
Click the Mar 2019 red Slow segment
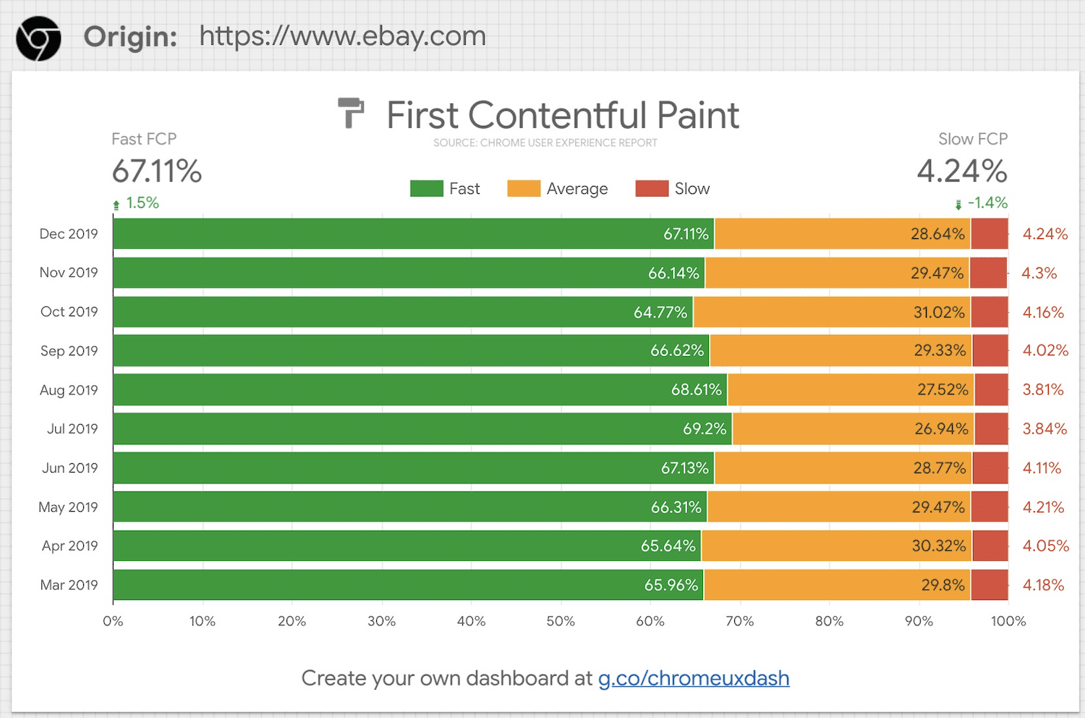[990, 585]
